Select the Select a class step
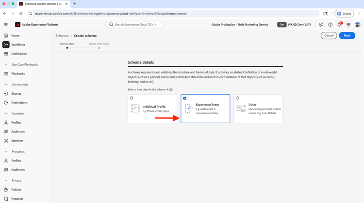 67,45
